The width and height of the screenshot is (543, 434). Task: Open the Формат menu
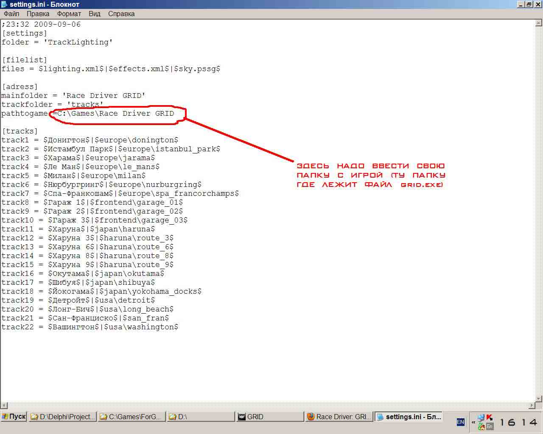(x=69, y=14)
